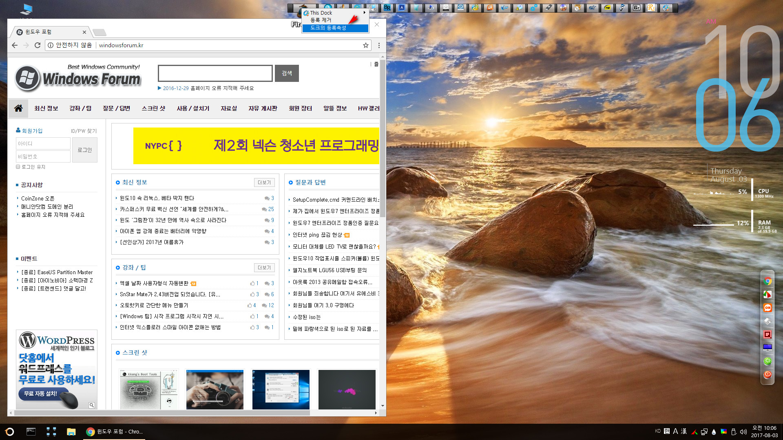This screenshot has width=783, height=440.
Task: Toggle the 한 Korean input mode indicator
Action: point(666,431)
